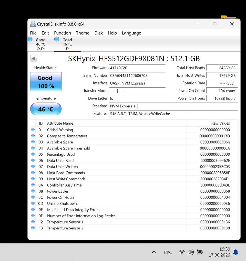
Task: Open the notifications bell icon
Action: pos(235,252)
